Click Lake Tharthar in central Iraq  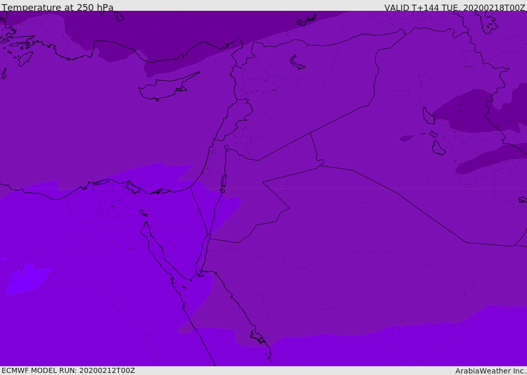(428, 116)
